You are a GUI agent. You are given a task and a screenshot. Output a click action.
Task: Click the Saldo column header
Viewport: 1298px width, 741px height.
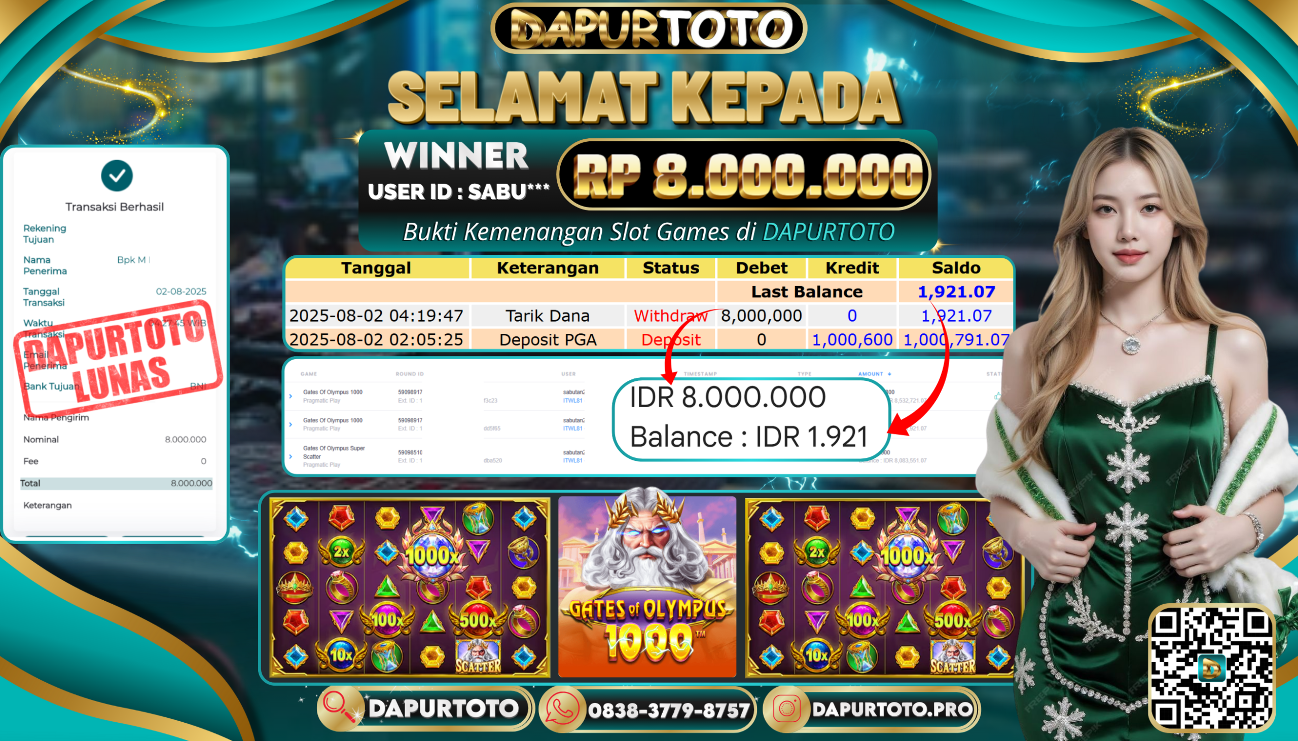pos(956,268)
